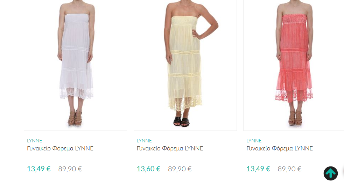Viewport: 344px width, 186px height.
Task: Open Γυναικείο Φόρεμα LYNNE title for white dress
Action: tap(60, 149)
